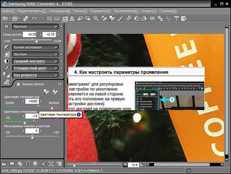231x174 pixels.
Task: Click the gear settings tab in left panel
Action: click(6, 82)
